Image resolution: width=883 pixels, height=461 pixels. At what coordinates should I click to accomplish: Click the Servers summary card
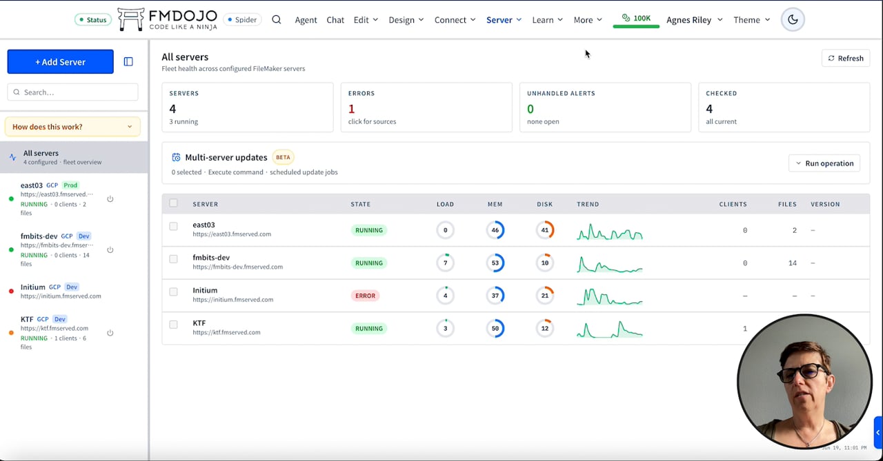248,107
